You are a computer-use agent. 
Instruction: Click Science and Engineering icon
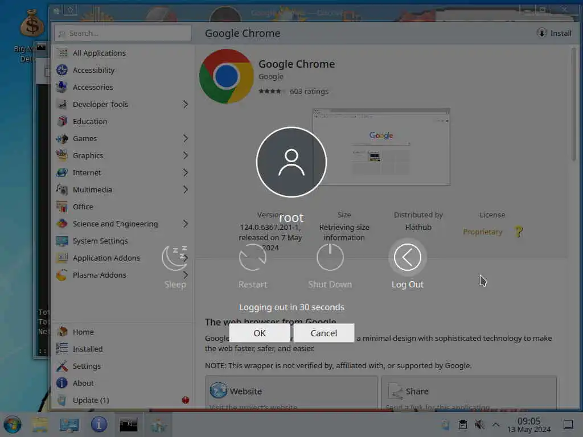[62, 224]
